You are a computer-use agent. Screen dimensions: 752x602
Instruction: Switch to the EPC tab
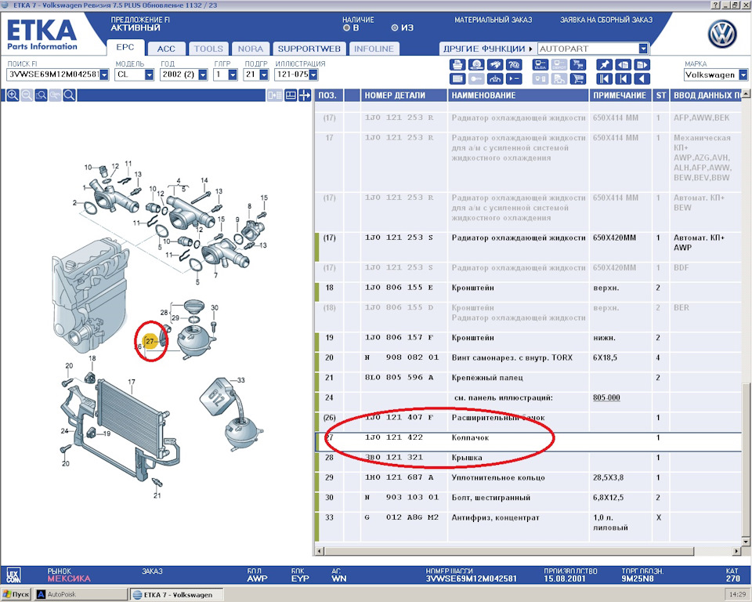point(125,48)
